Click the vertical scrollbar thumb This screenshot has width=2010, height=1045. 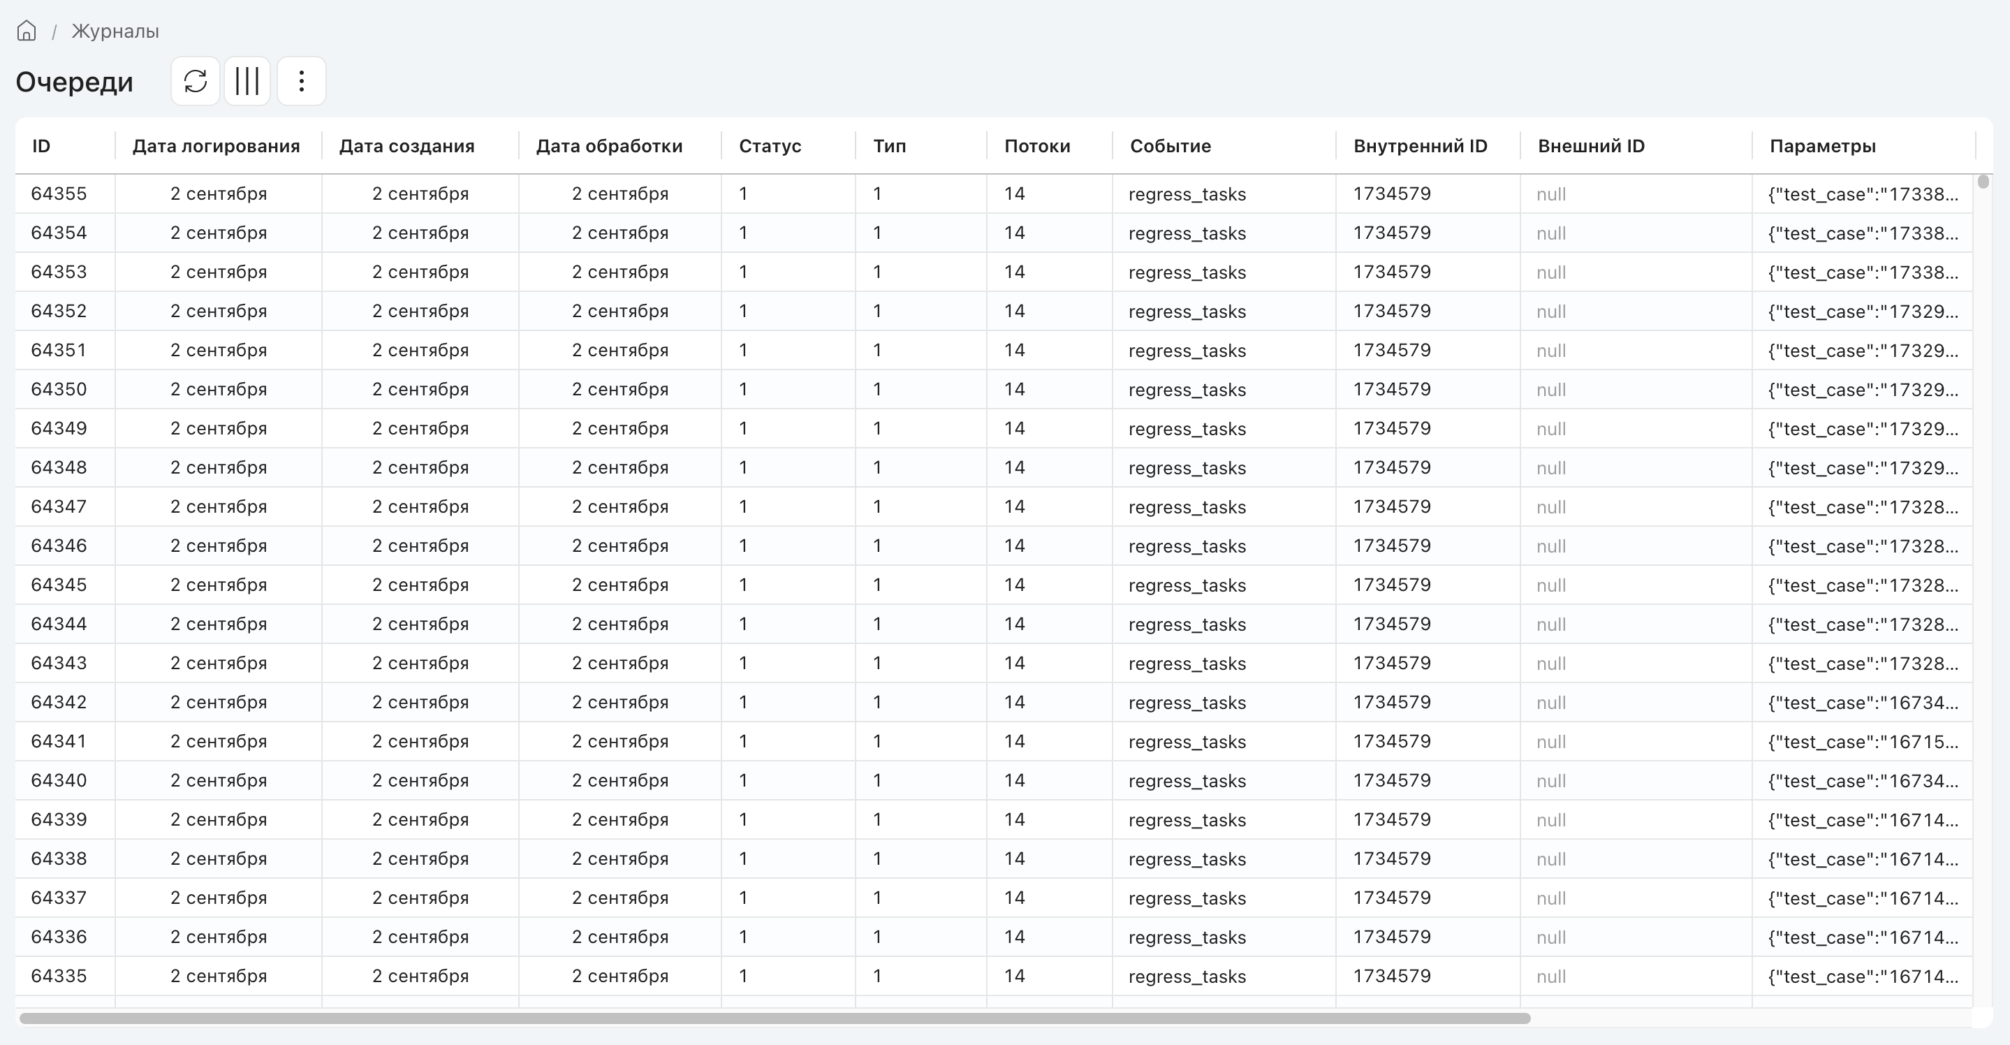coord(1983,182)
